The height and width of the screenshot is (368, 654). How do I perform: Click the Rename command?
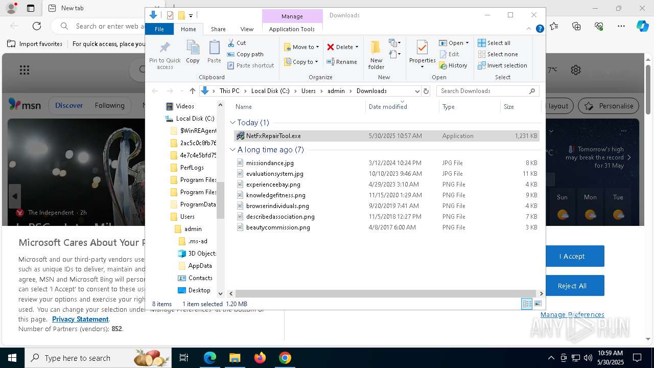342,62
